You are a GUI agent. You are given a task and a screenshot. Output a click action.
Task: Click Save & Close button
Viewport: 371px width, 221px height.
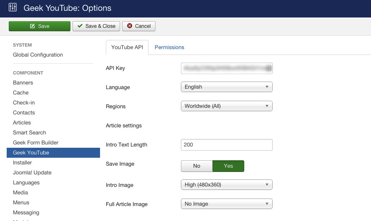coord(96,26)
